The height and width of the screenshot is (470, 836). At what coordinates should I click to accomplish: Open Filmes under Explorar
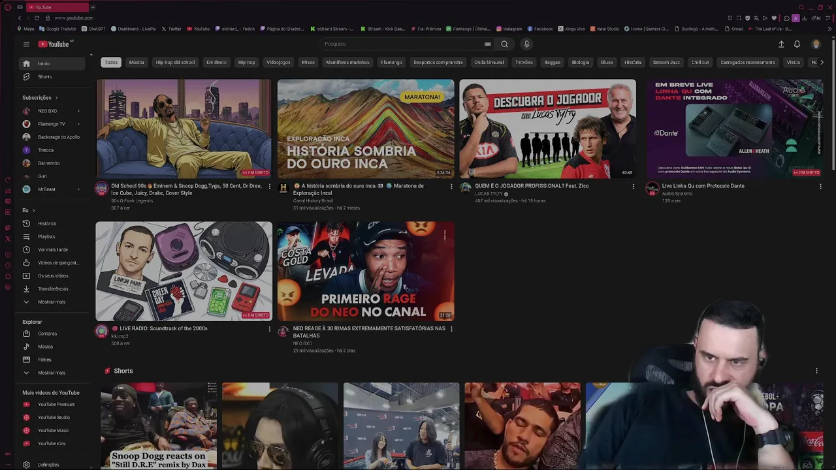(x=52, y=360)
